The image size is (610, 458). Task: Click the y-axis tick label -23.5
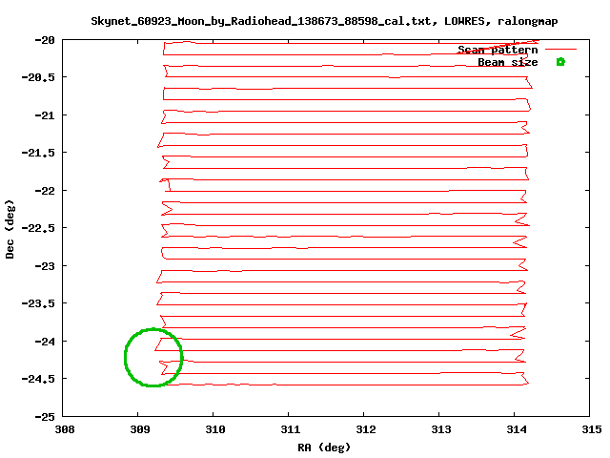coord(38,303)
